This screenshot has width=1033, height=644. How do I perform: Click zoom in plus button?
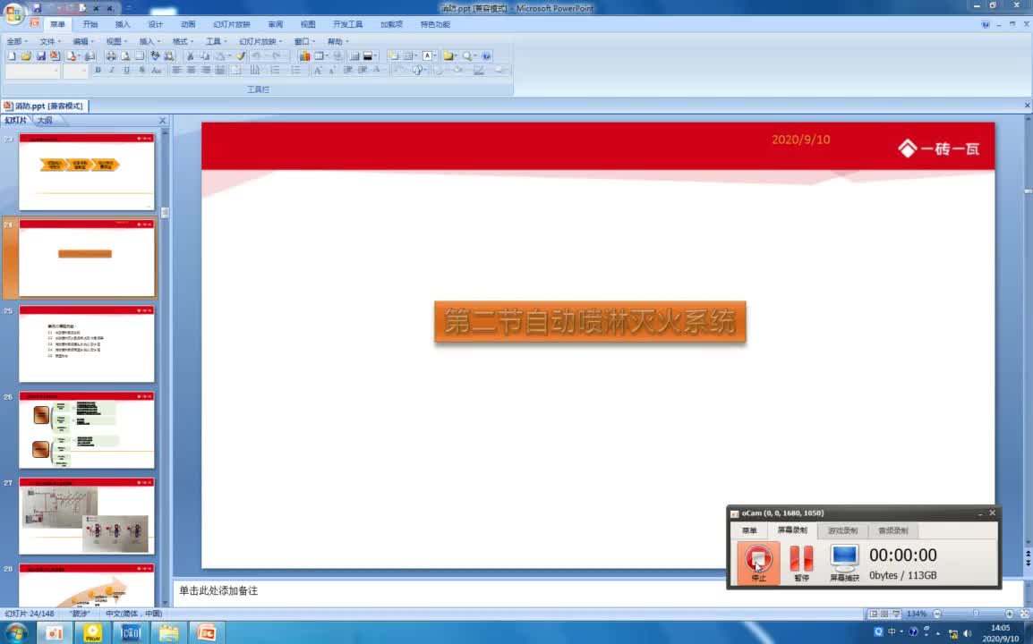1010,614
